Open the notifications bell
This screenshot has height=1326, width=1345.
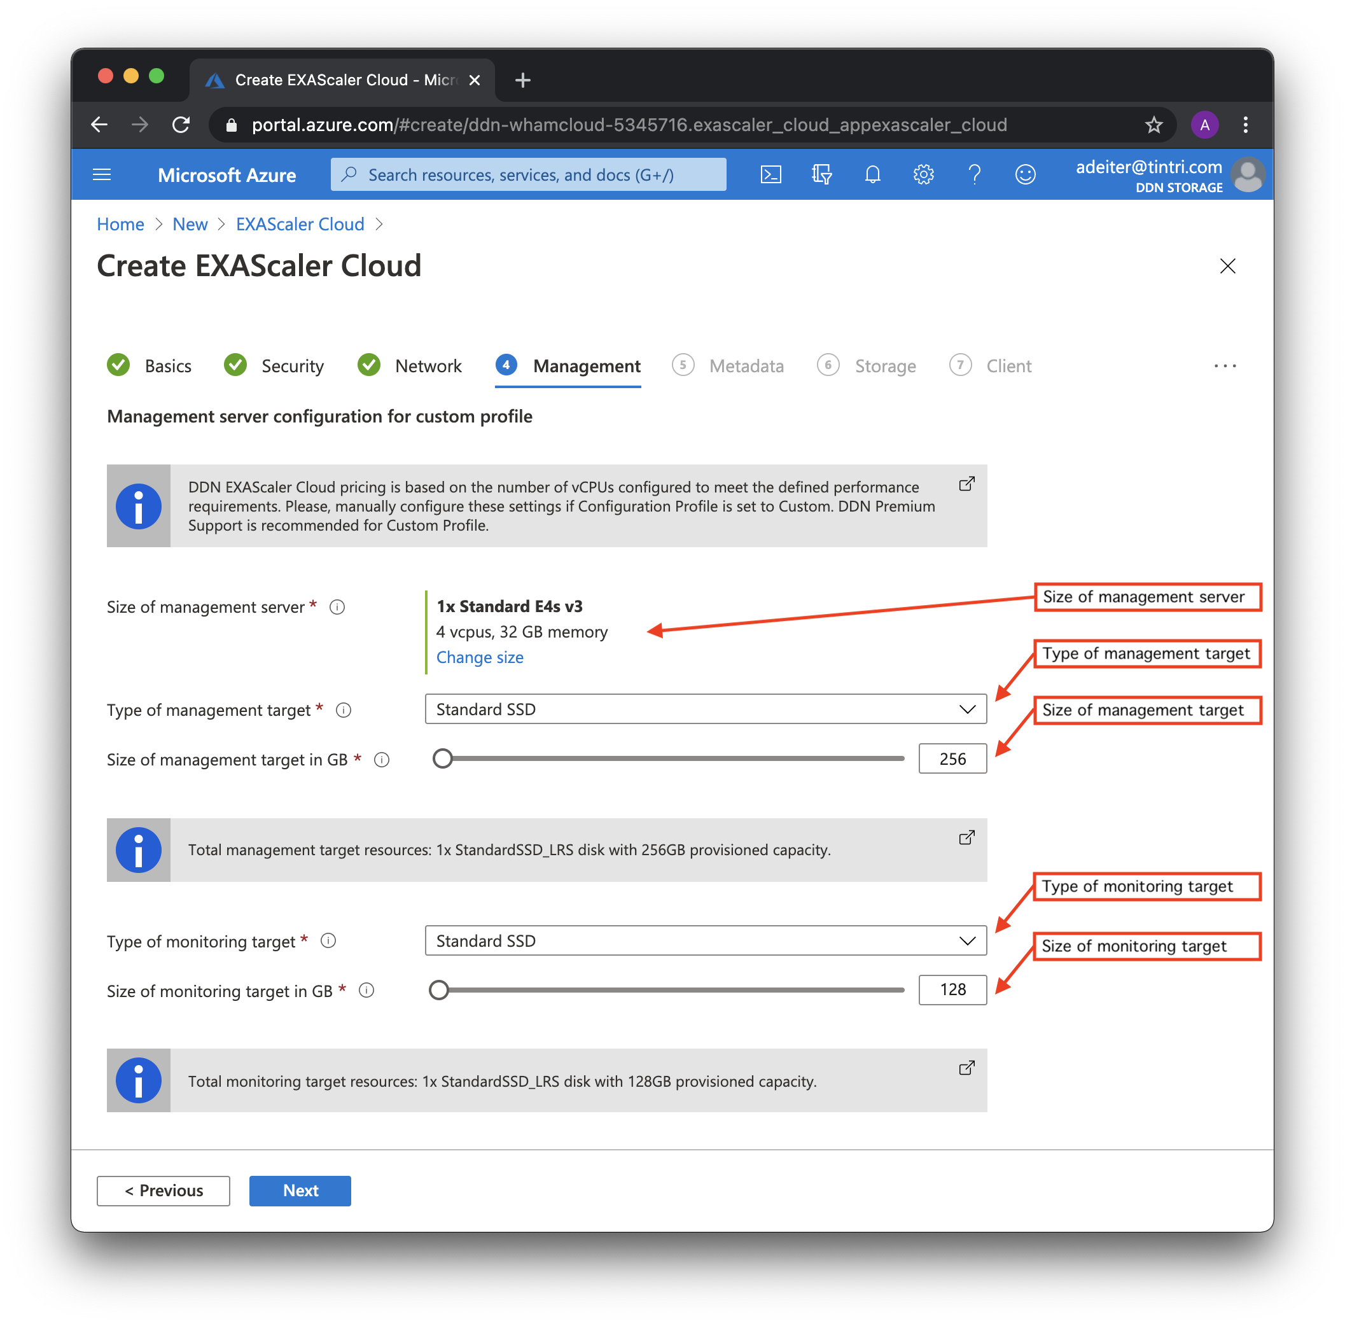872,174
